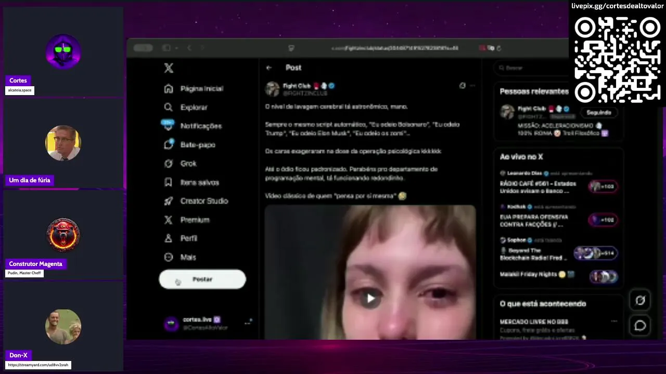Click +102 listeners pill for Kodhak space
The image size is (666, 374).
click(x=603, y=220)
